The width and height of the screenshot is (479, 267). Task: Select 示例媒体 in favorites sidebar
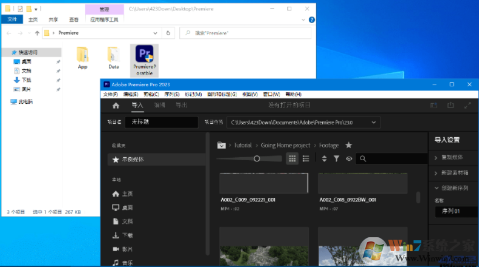tap(133, 160)
